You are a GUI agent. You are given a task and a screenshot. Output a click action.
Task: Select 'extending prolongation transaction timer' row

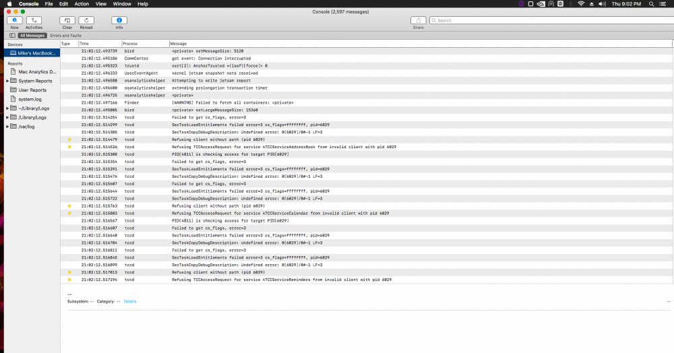pyautogui.click(x=367, y=88)
